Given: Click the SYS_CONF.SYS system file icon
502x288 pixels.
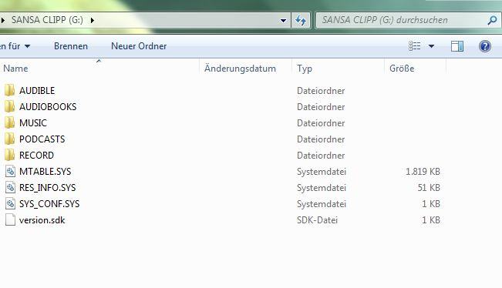Looking at the screenshot, I should [10, 203].
